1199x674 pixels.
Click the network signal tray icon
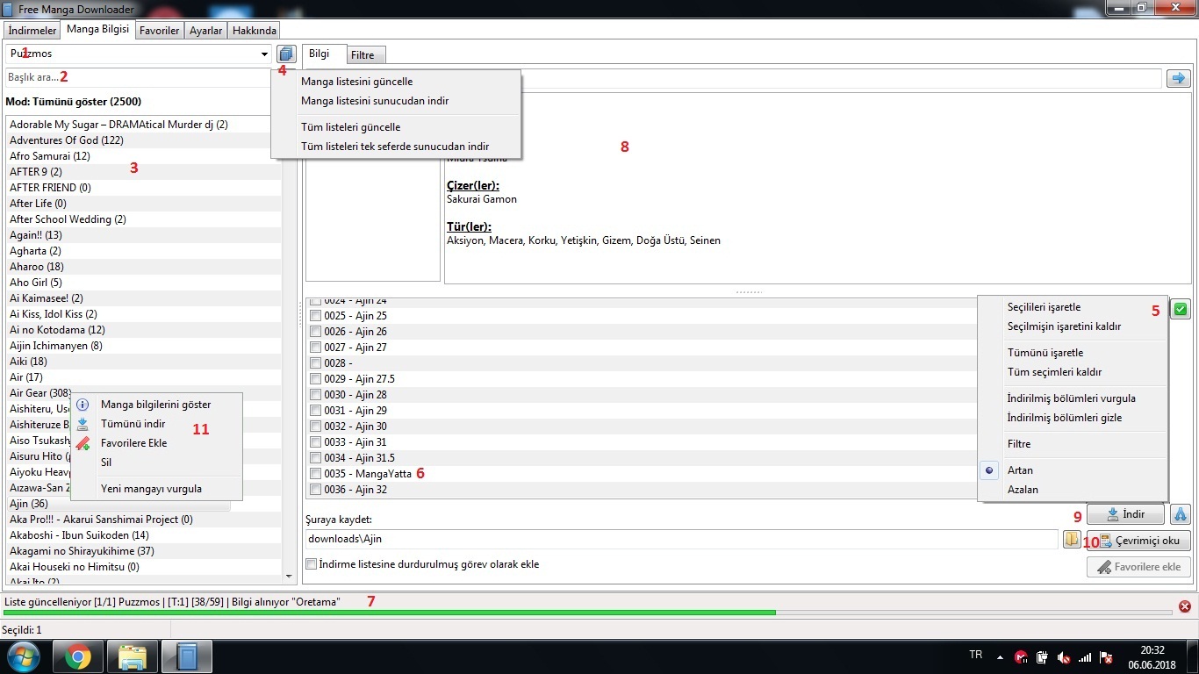pos(1085,656)
